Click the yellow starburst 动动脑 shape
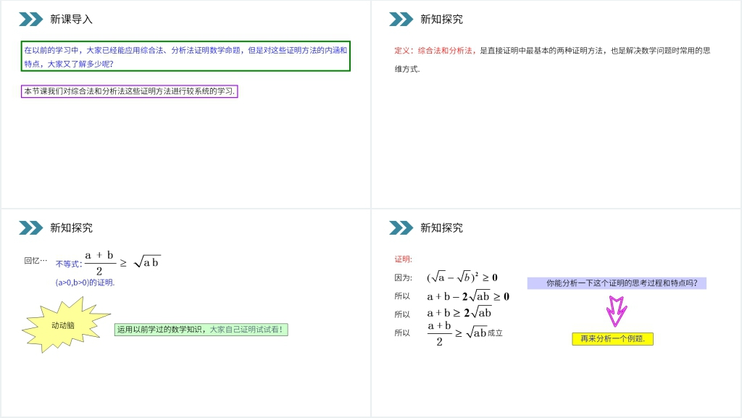This screenshot has width=742, height=418. (65, 325)
